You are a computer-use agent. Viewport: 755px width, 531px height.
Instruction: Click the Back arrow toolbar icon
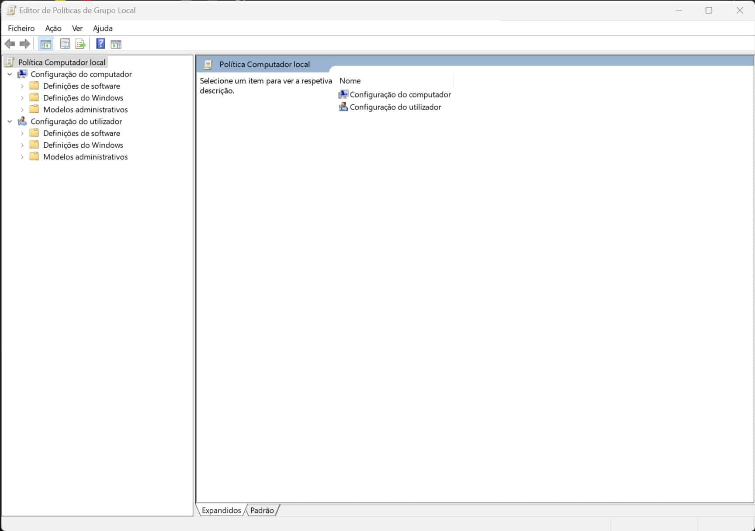pyautogui.click(x=10, y=44)
